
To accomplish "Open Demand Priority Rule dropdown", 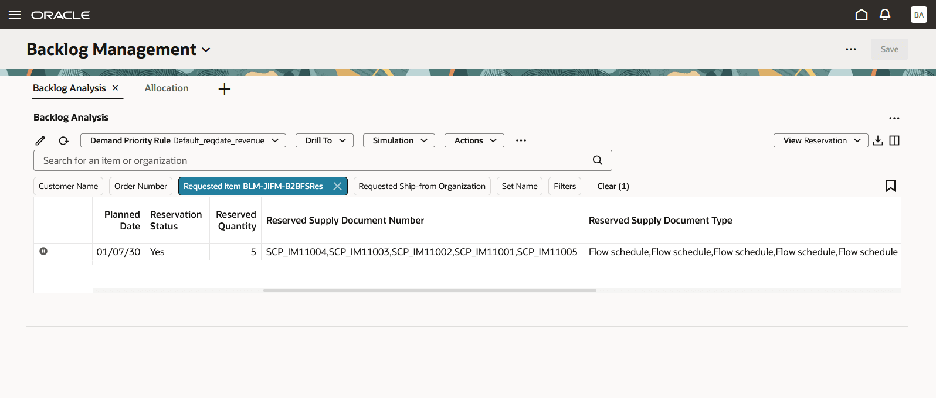I will 183,140.
